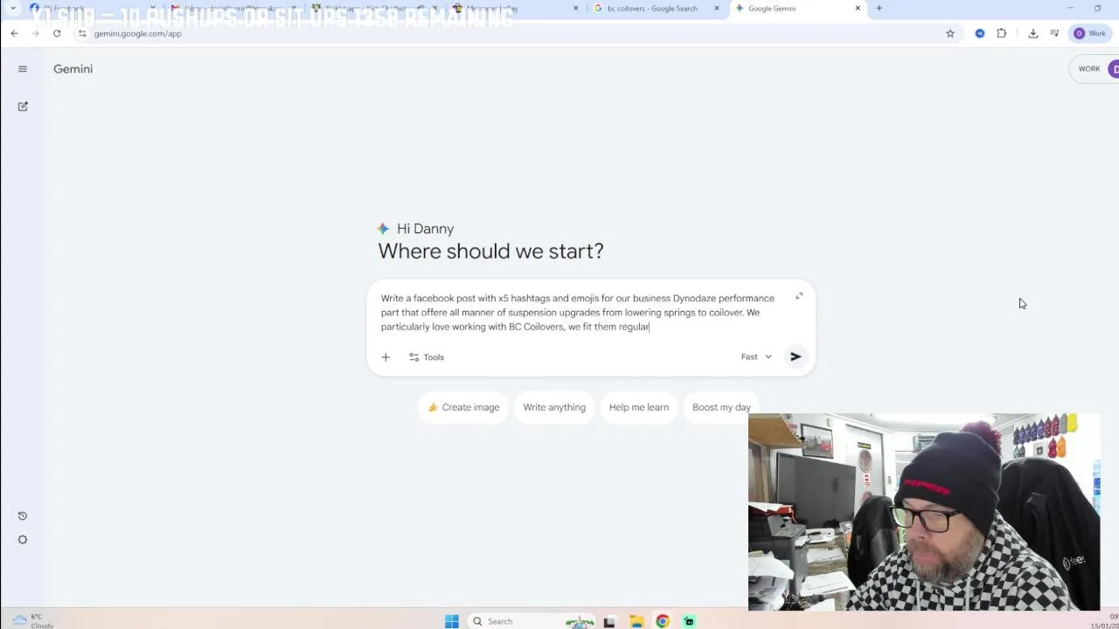Open the Gemini main menu hamburger icon
This screenshot has width=1119, height=629.
(x=23, y=69)
